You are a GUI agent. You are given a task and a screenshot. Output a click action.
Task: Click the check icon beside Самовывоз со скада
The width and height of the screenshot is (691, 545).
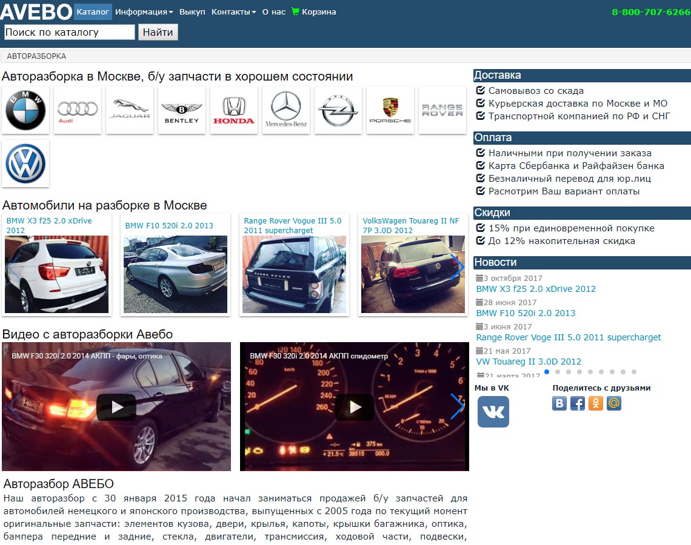(x=481, y=90)
